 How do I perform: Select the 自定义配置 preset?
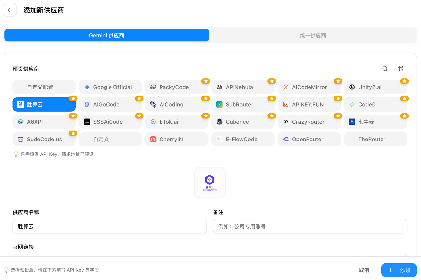(x=44, y=87)
